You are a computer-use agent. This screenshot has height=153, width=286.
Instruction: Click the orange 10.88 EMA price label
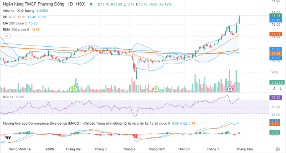tap(276, 54)
